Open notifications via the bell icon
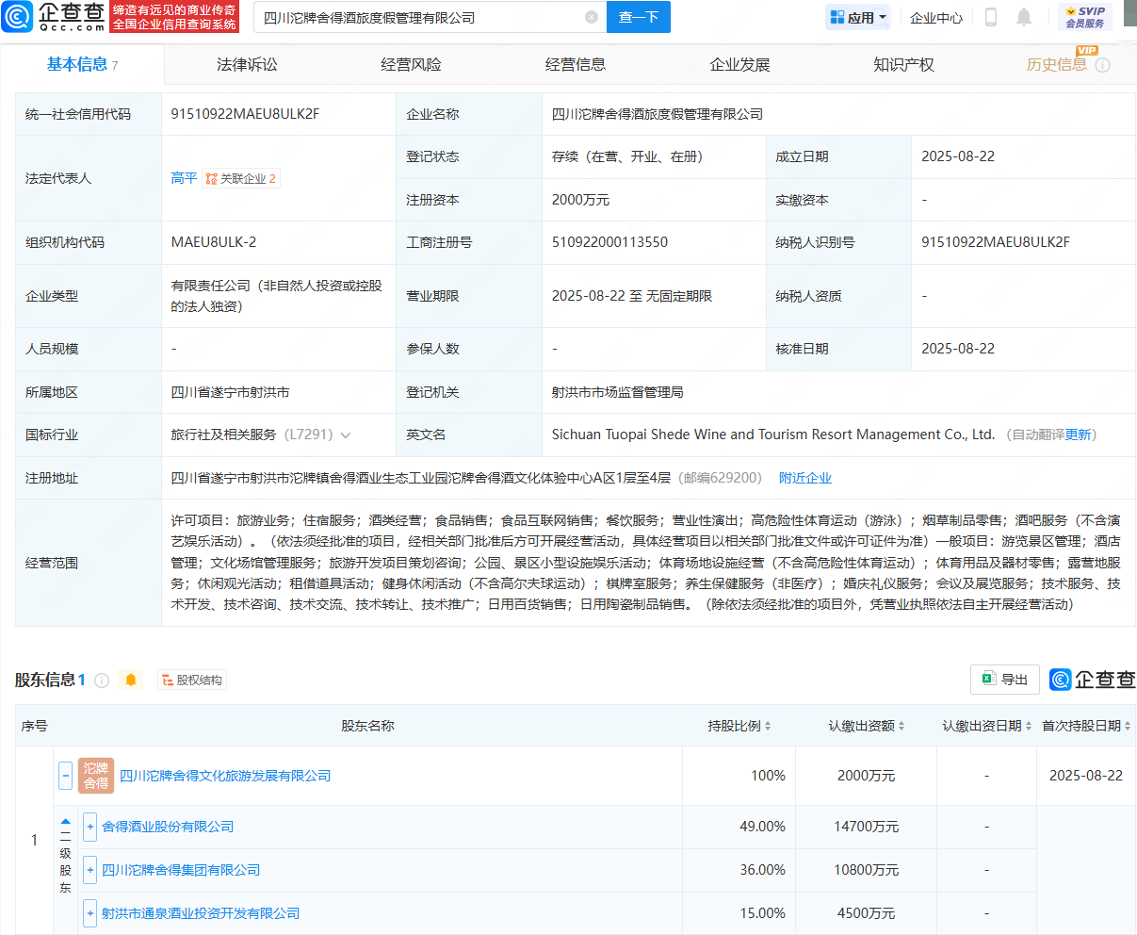The width and height of the screenshot is (1137, 935). point(1024,17)
